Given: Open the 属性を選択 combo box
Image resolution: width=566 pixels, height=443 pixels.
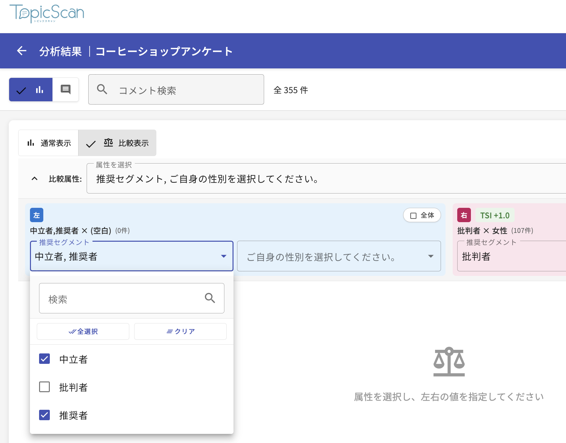Looking at the screenshot, I should click(x=326, y=179).
